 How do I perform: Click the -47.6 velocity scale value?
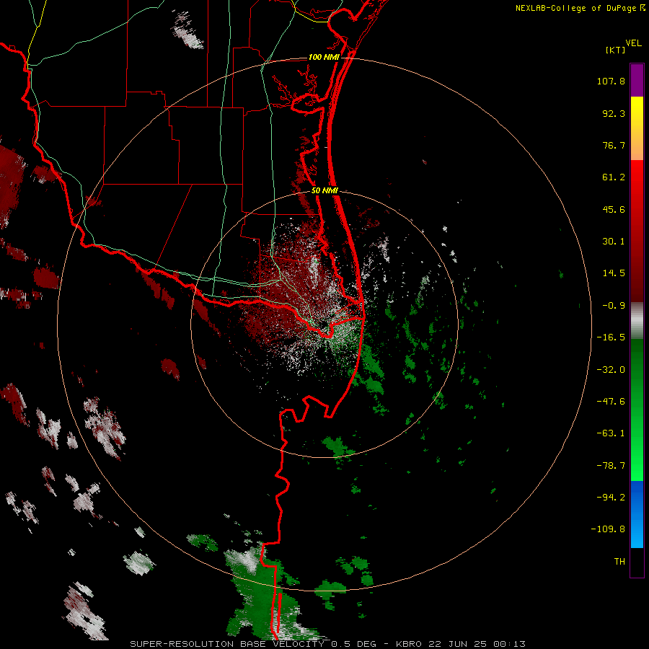(x=611, y=402)
